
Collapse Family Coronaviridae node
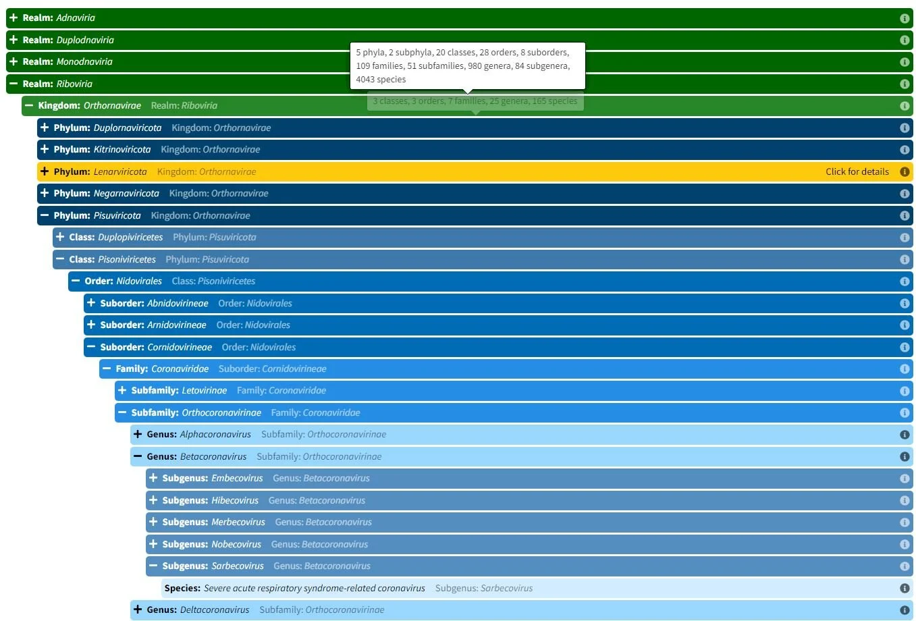[107, 369]
